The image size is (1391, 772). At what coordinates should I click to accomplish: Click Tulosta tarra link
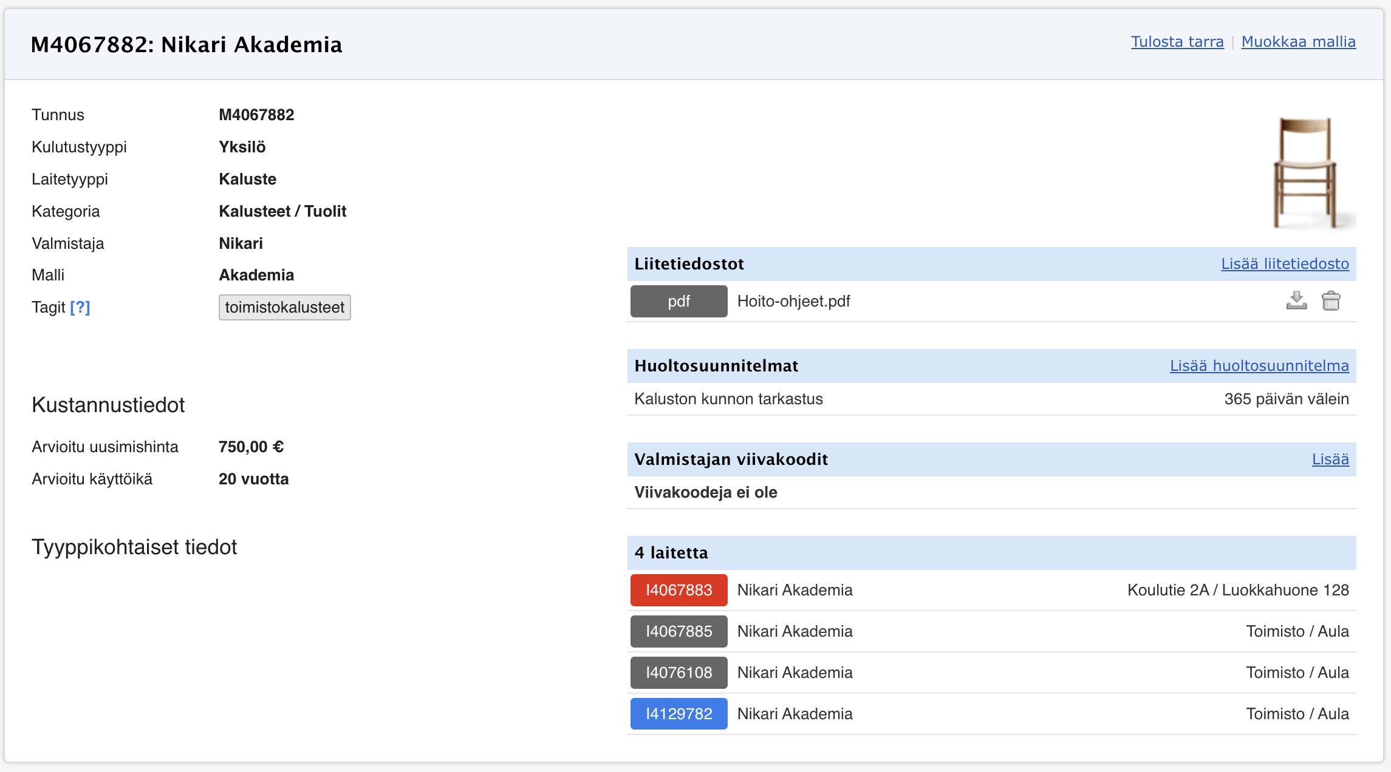1177,42
